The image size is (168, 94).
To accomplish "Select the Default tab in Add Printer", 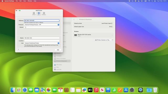I will tap(34, 14).
